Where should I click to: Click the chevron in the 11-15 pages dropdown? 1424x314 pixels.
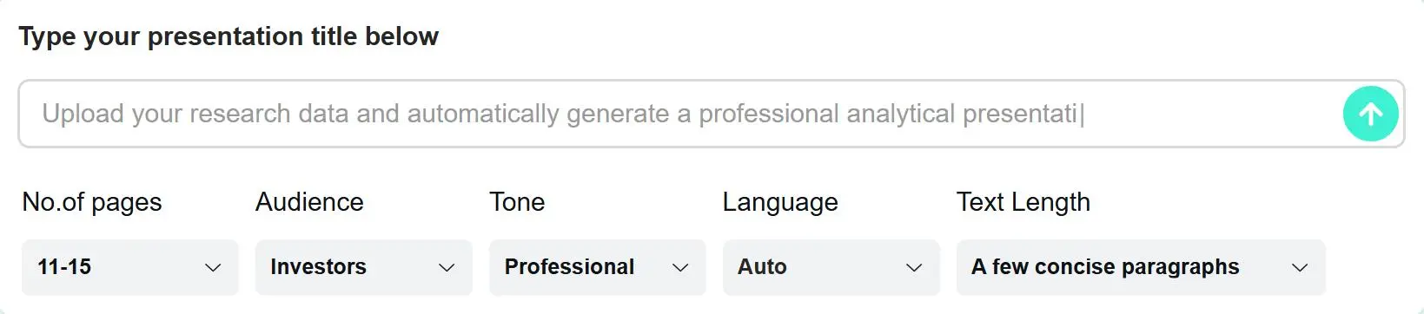point(213,268)
